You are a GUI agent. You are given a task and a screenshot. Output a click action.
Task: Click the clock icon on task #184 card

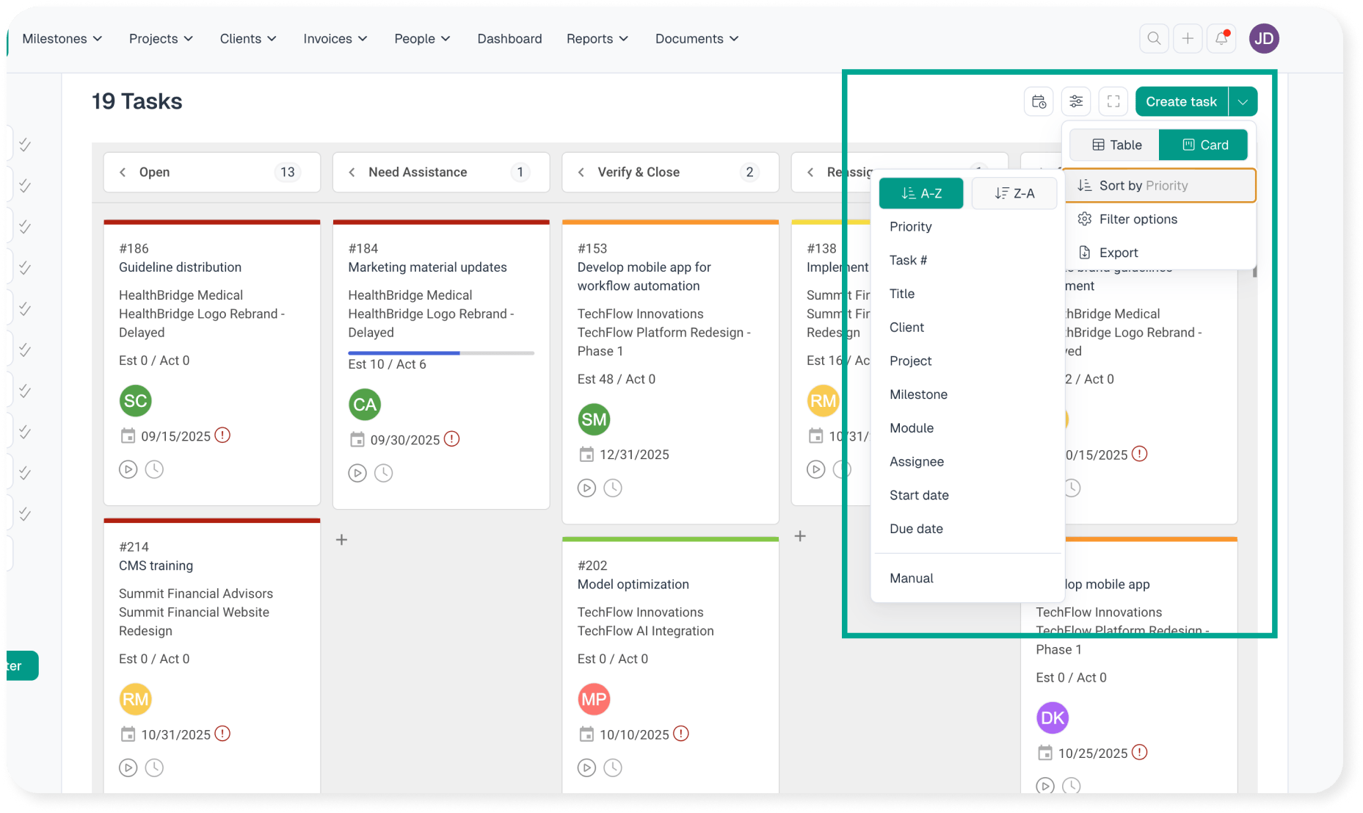383,473
